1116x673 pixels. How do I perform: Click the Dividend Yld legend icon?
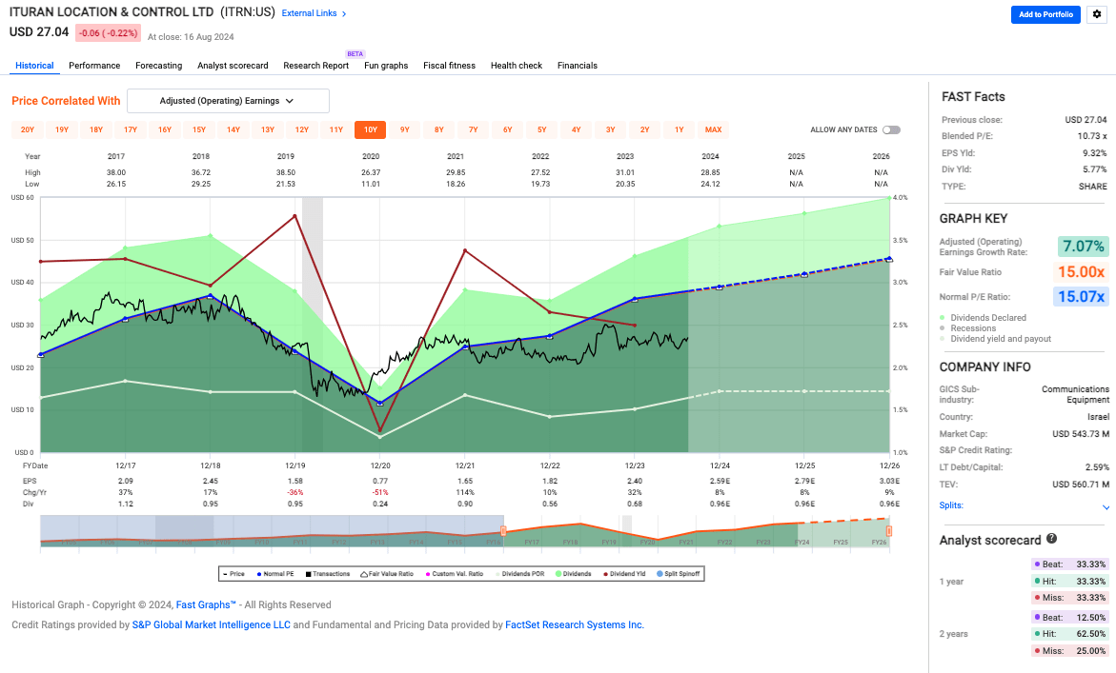[x=605, y=573]
